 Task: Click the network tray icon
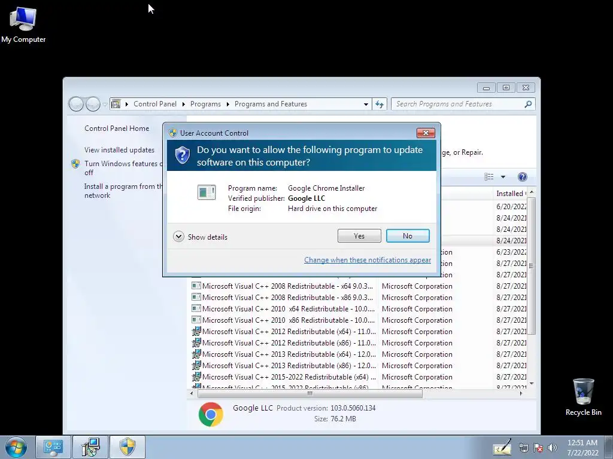click(x=524, y=448)
